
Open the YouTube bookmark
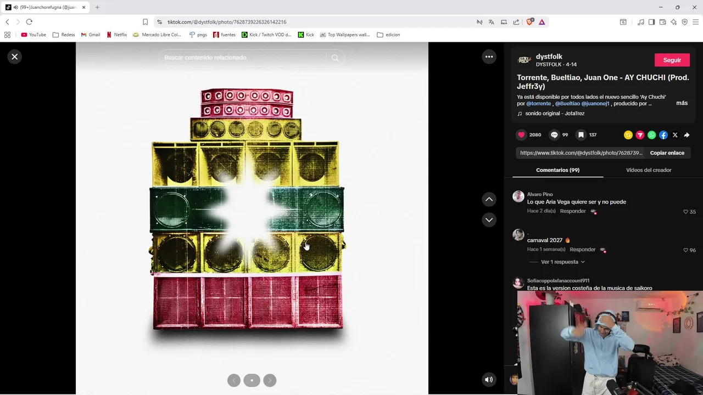34,35
